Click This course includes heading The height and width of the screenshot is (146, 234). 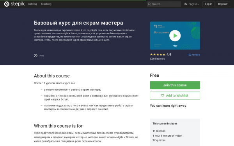point(165,123)
